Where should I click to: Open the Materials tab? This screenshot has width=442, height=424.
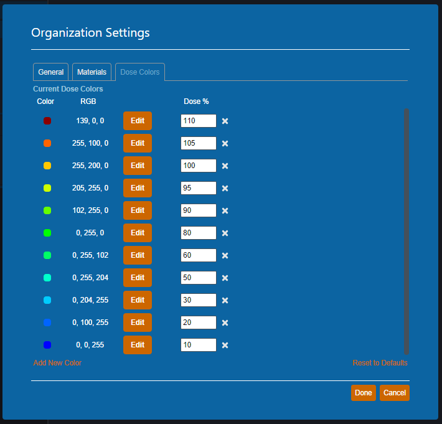[x=92, y=72]
